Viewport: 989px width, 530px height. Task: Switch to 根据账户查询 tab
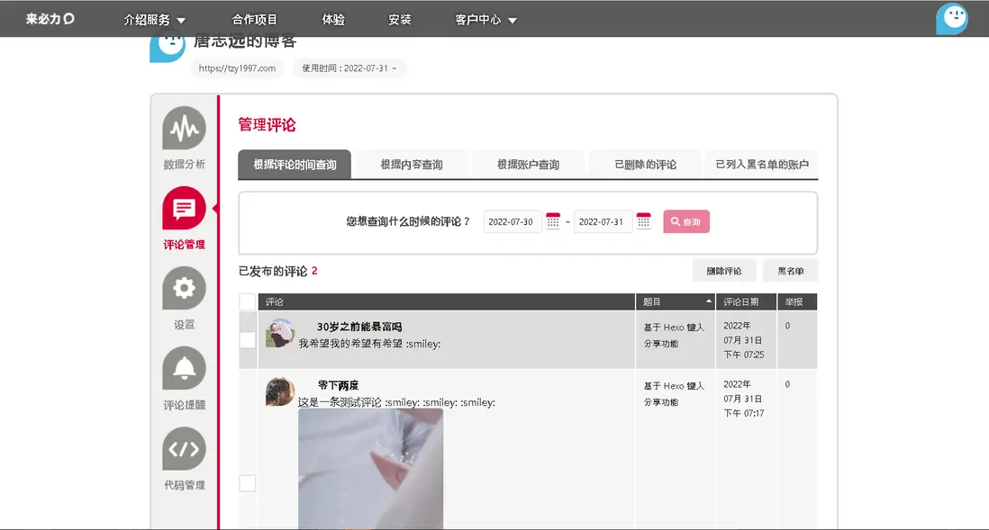tap(528, 165)
